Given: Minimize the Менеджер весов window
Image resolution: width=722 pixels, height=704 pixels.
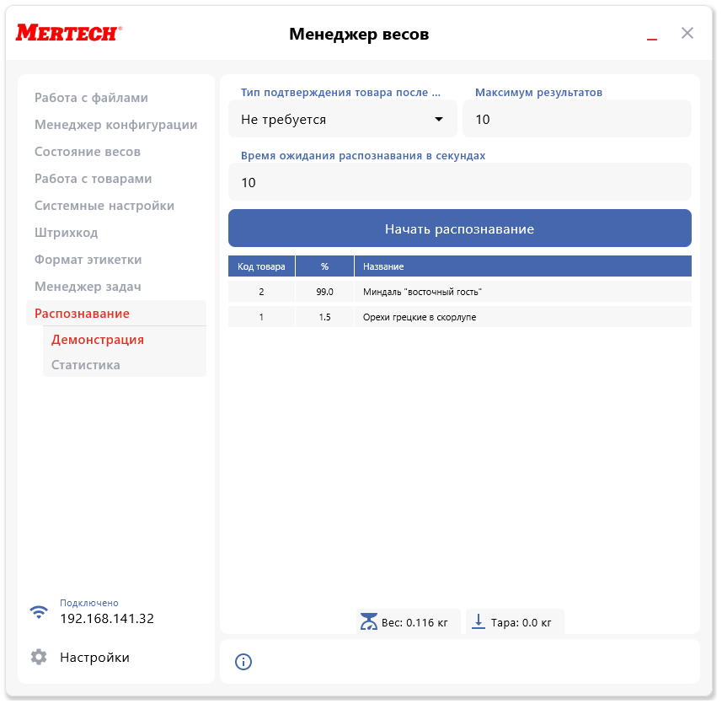Looking at the screenshot, I should coord(651,39).
